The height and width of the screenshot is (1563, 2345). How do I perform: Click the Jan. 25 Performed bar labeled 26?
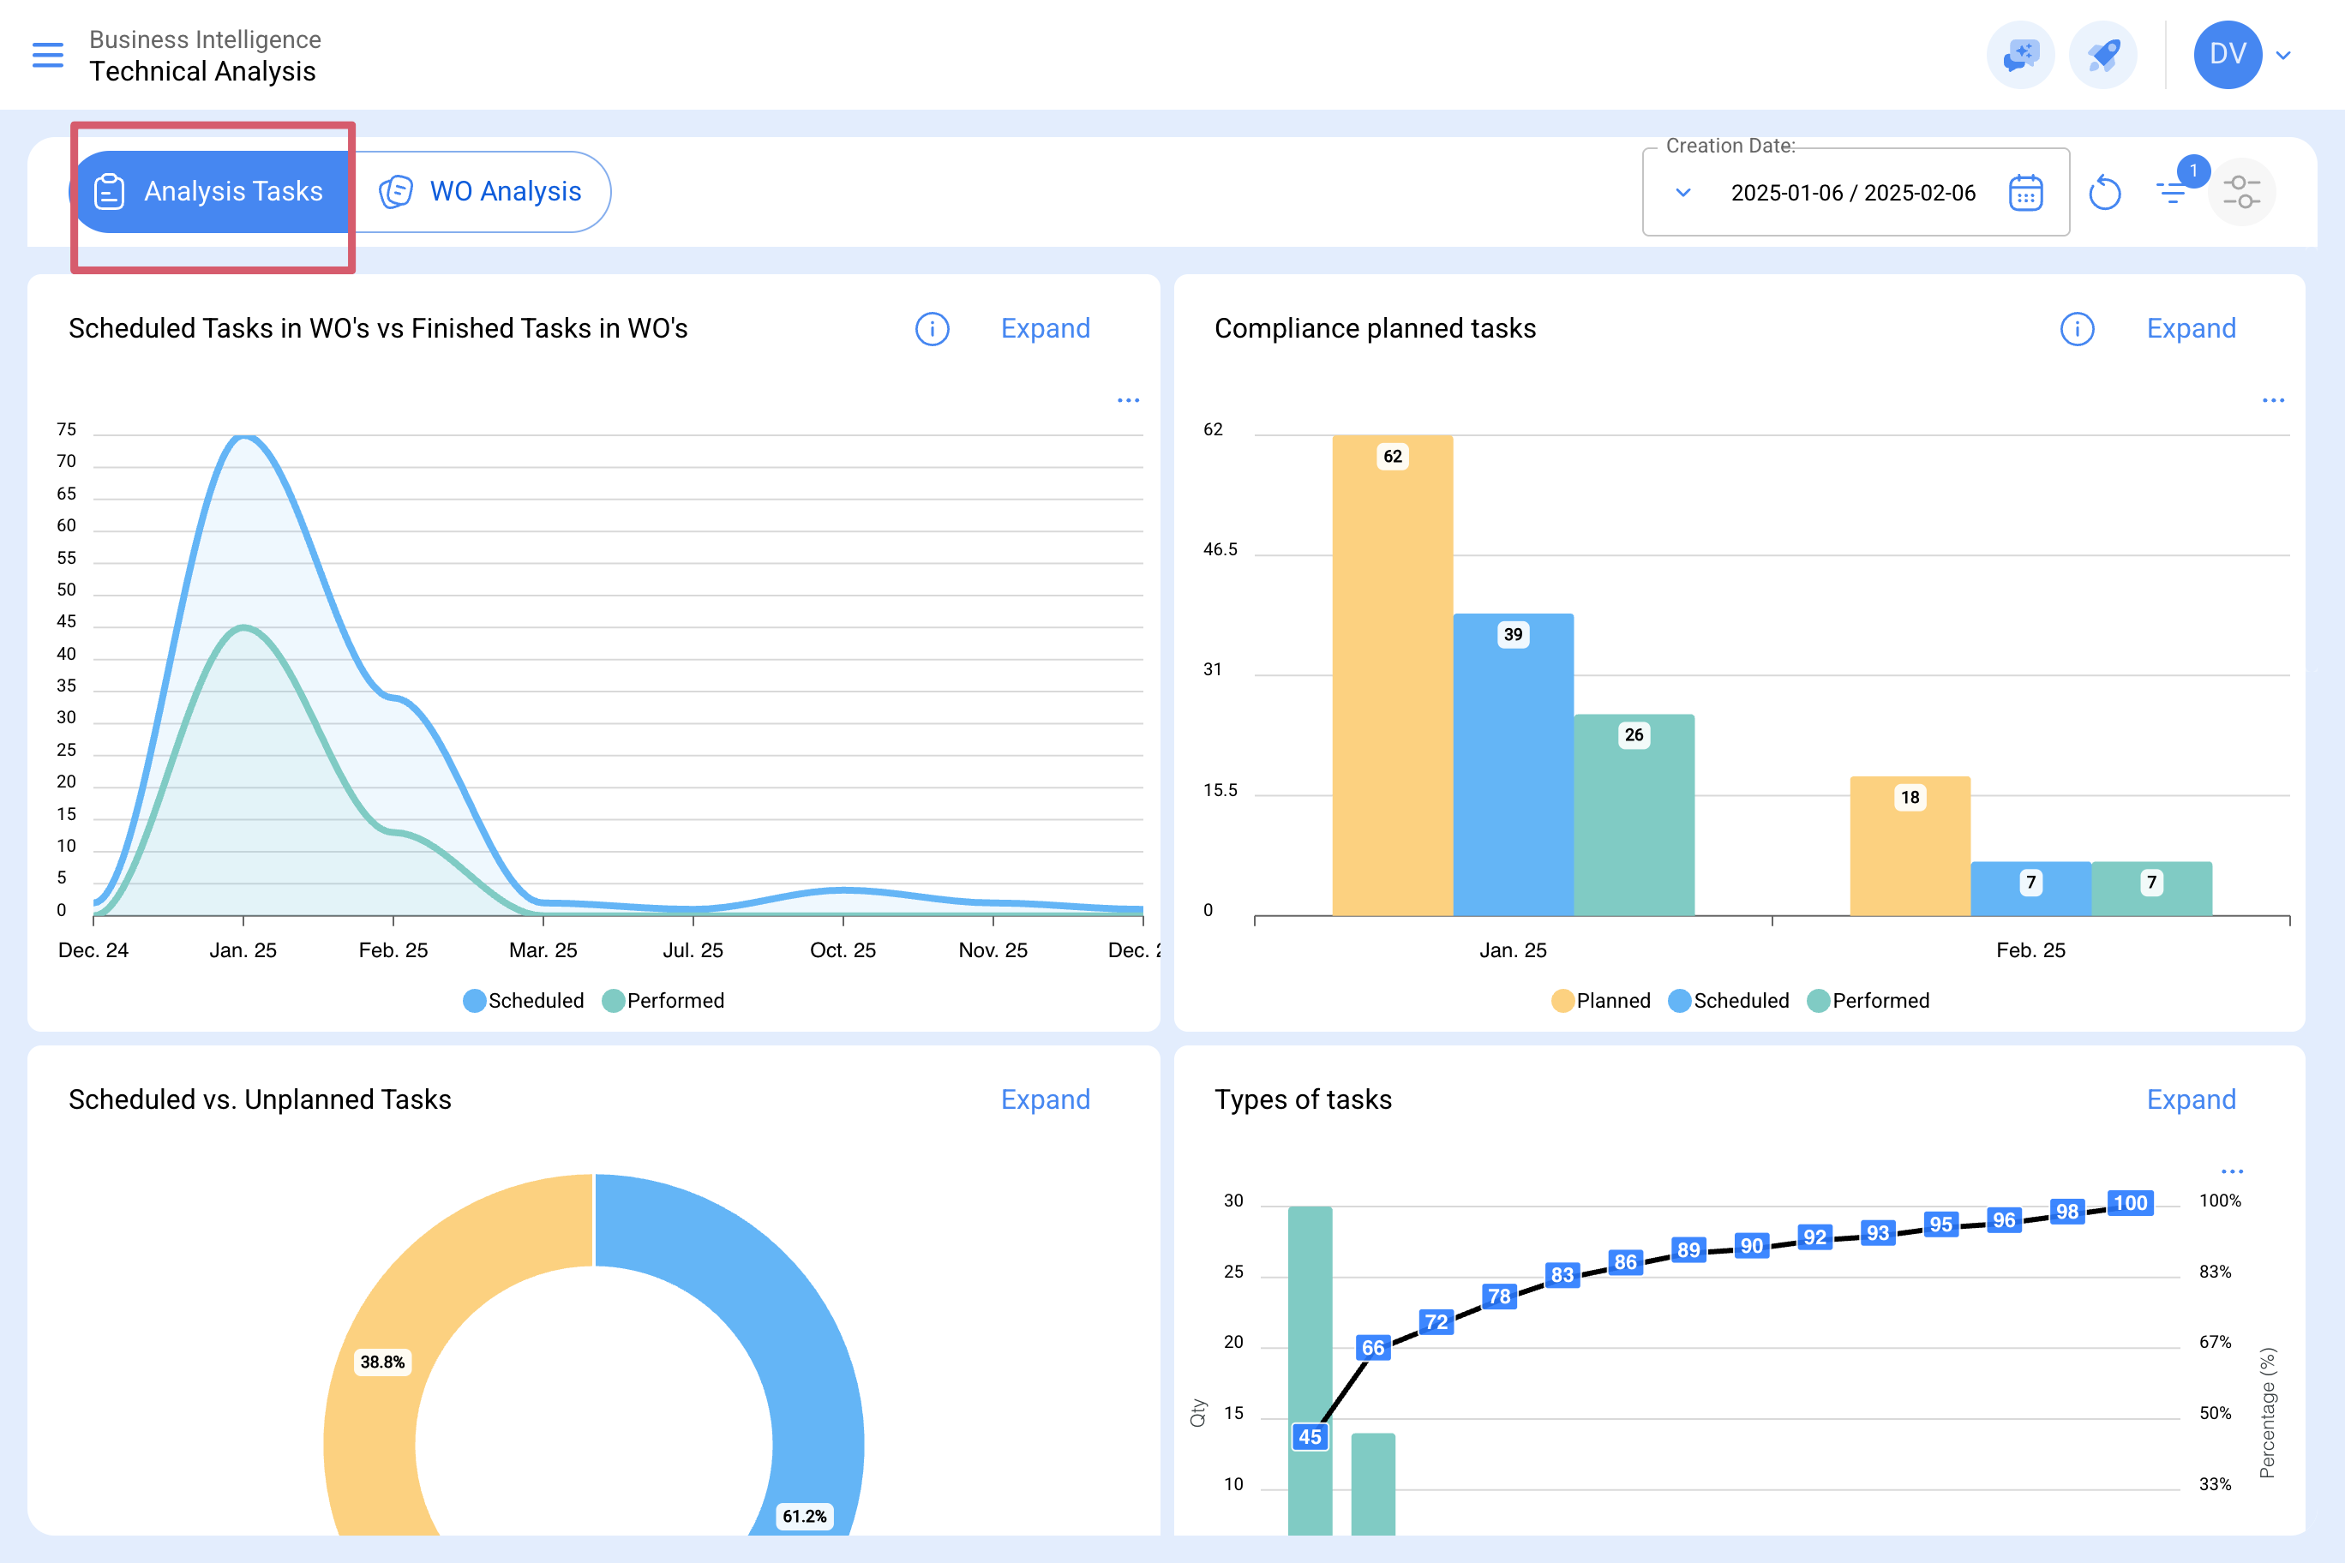1634,816
